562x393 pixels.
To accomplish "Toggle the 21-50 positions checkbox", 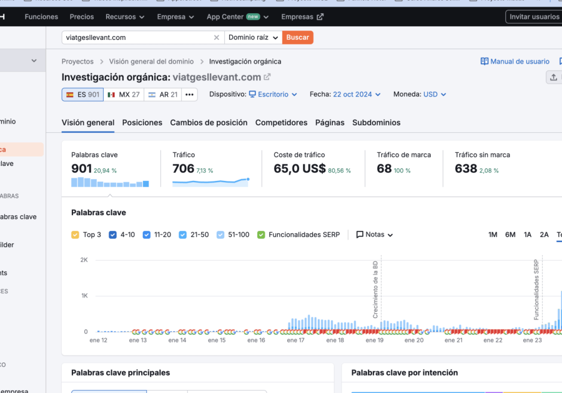I will point(182,235).
